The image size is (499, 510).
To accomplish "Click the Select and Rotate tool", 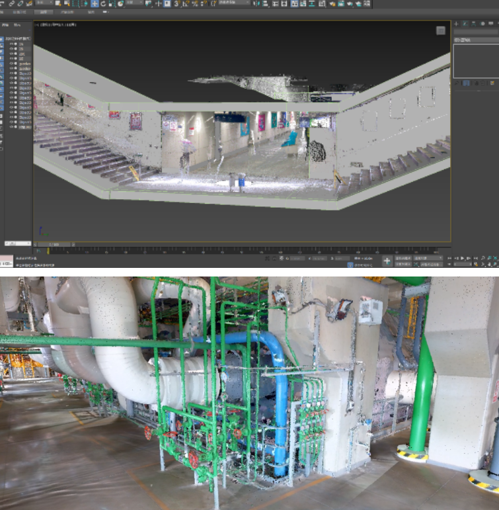I will 103,3.
